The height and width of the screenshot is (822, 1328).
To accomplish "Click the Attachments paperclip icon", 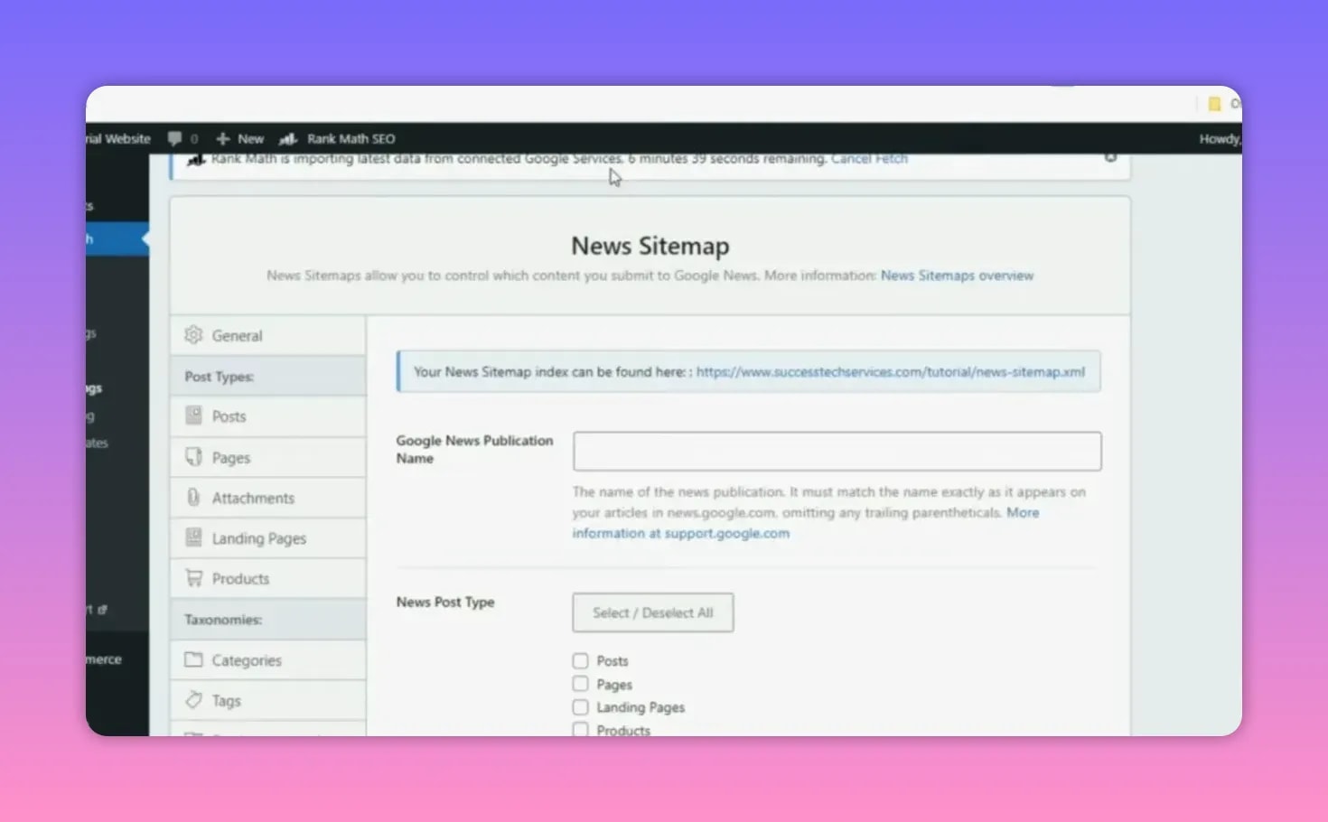I will point(193,497).
